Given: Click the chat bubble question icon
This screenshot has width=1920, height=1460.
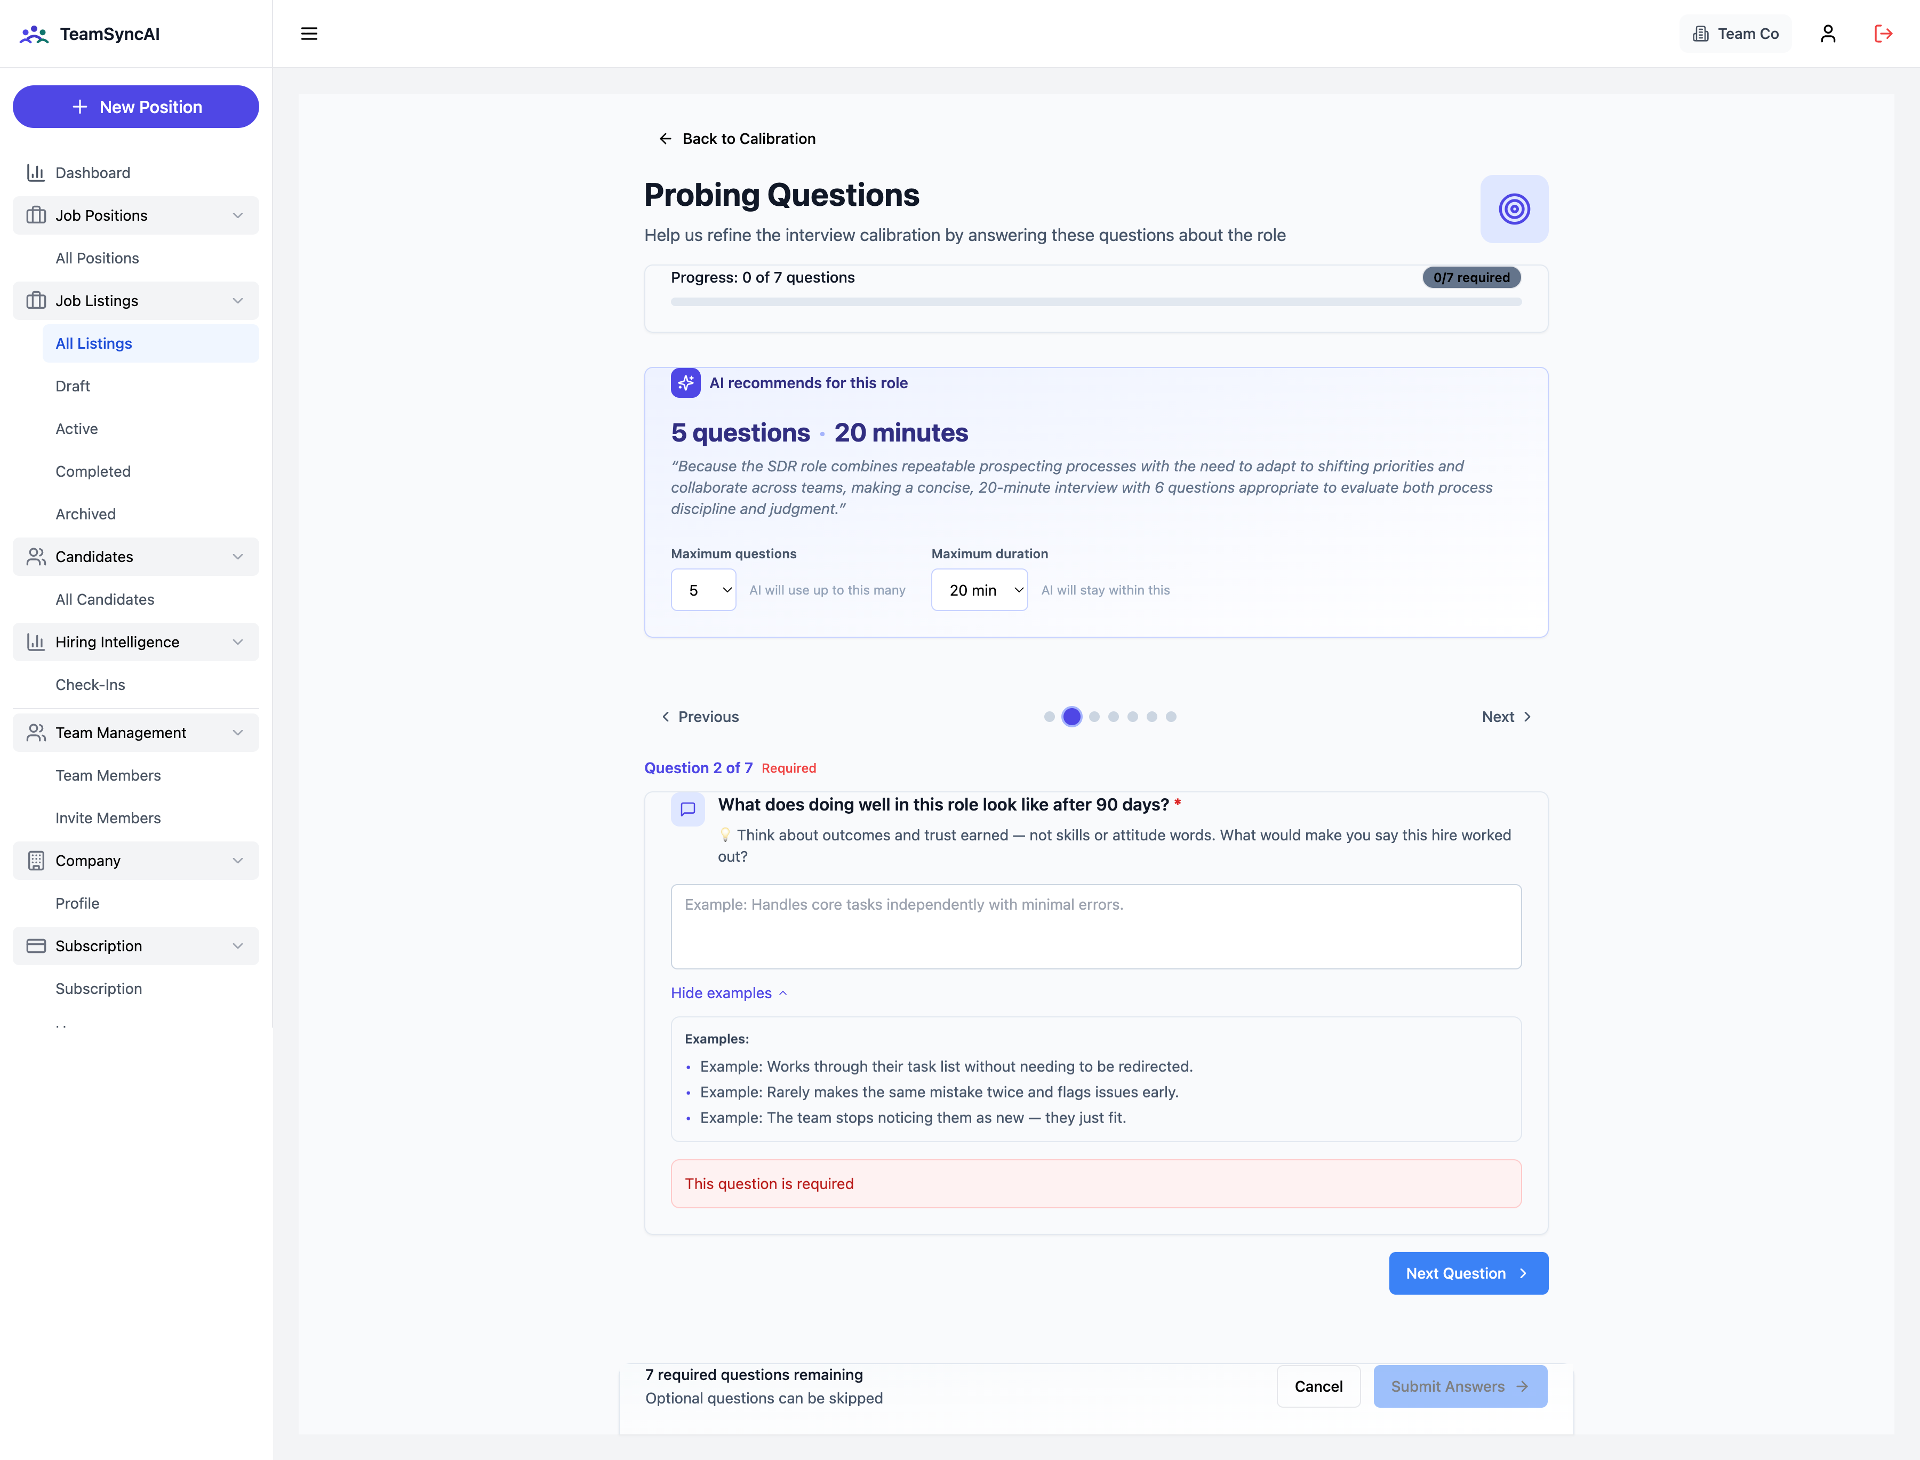Looking at the screenshot, I should click(x=687, y=809).
